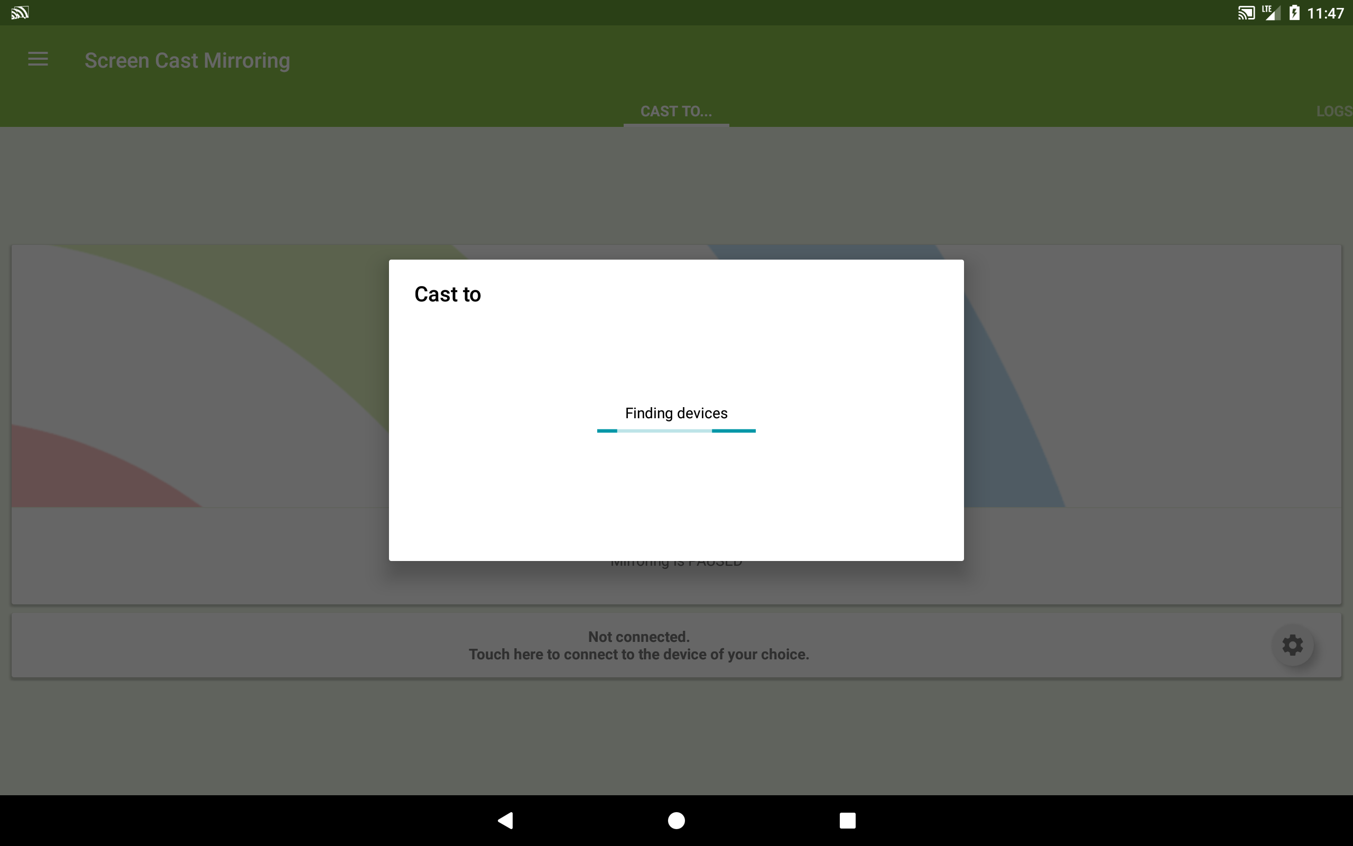This screenshot has width=1353, height=846.
Task: Click the Finding devices progress bar
Action: pyautogui.click(x=676, y=431)
